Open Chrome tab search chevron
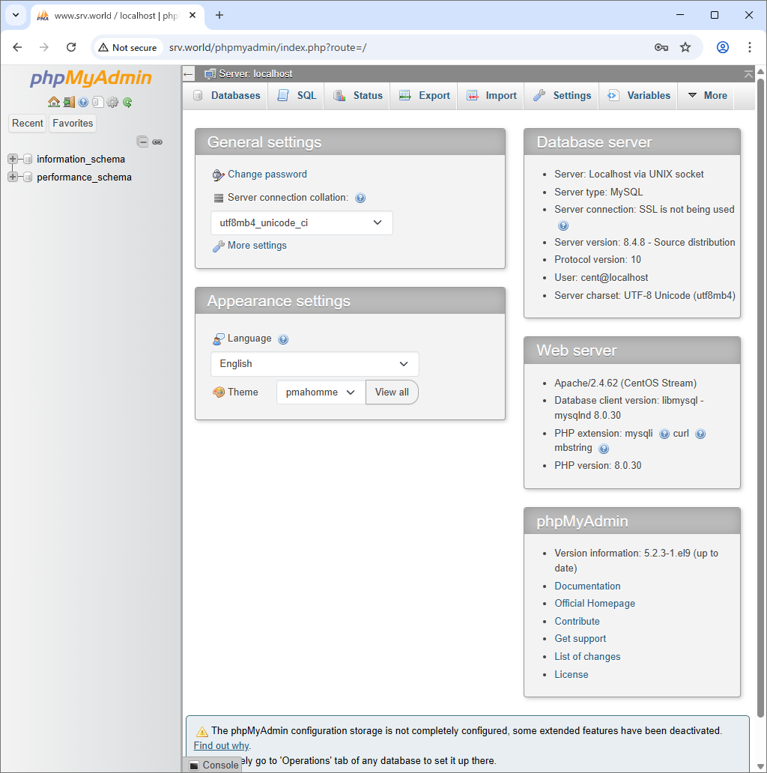767x773 pixels. pos(16,15)
